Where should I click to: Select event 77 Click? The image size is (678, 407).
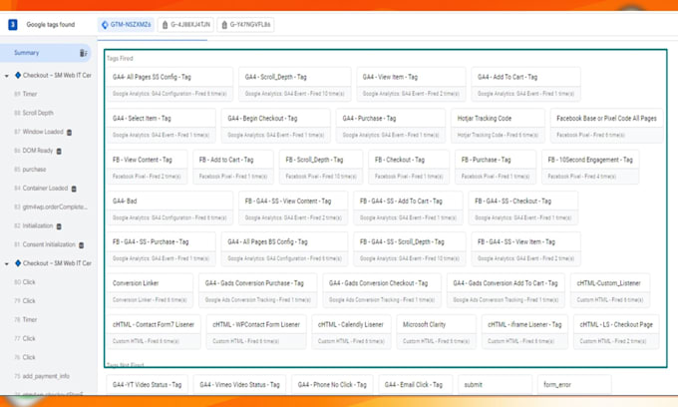coord(25,338)
